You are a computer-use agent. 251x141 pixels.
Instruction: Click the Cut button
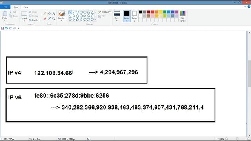13,12
